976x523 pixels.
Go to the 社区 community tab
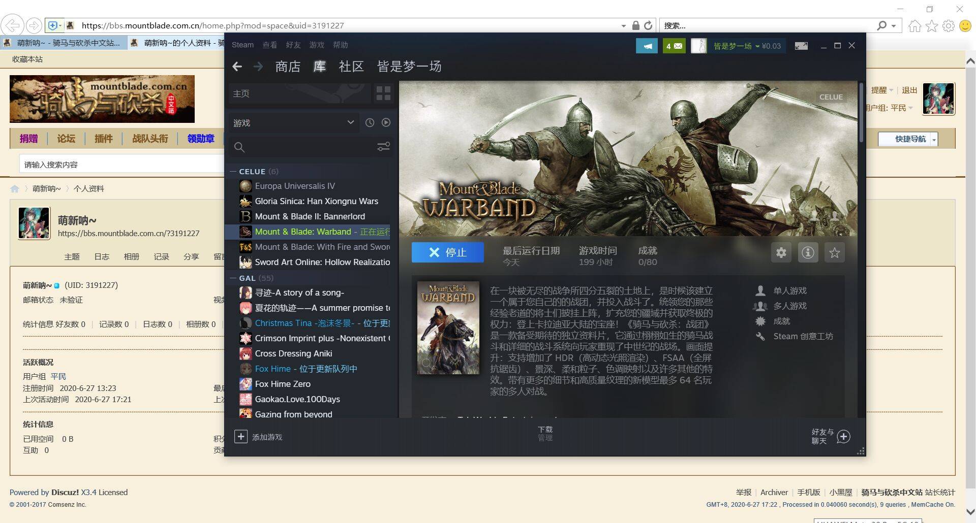tap(351, 67)
